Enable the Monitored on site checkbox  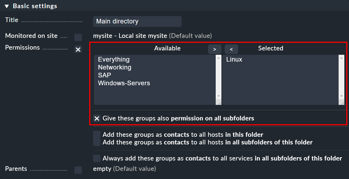(78, 37)
